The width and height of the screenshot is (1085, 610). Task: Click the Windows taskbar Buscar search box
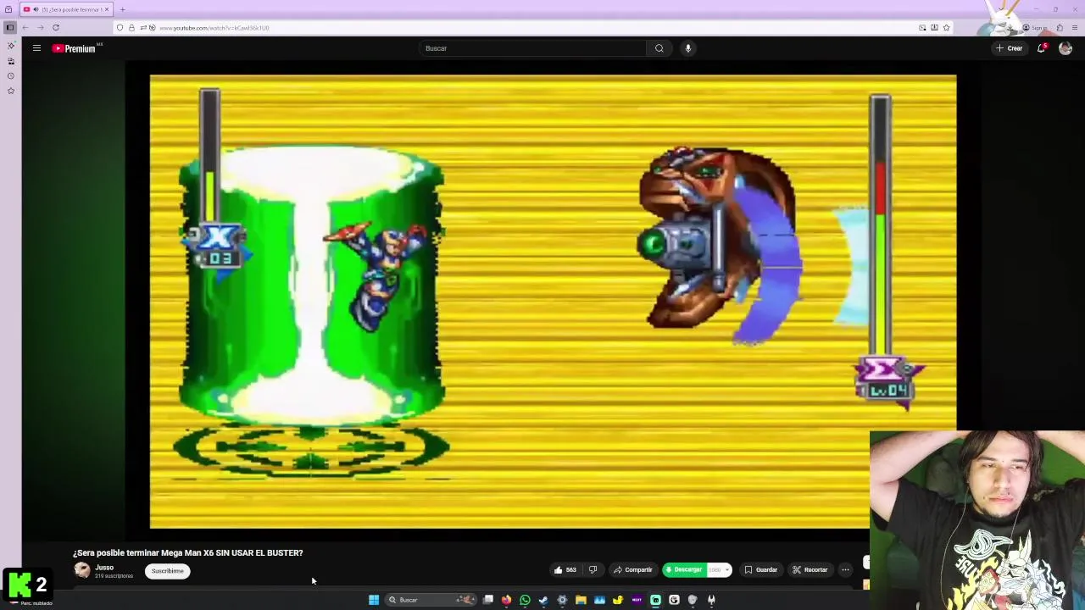coord(431,600)
